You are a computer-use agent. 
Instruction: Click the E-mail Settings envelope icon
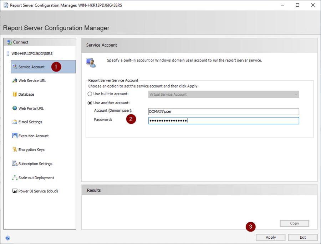15,122
